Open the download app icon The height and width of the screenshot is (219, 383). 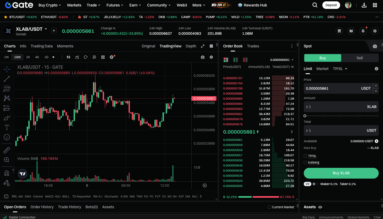[364, 5]
